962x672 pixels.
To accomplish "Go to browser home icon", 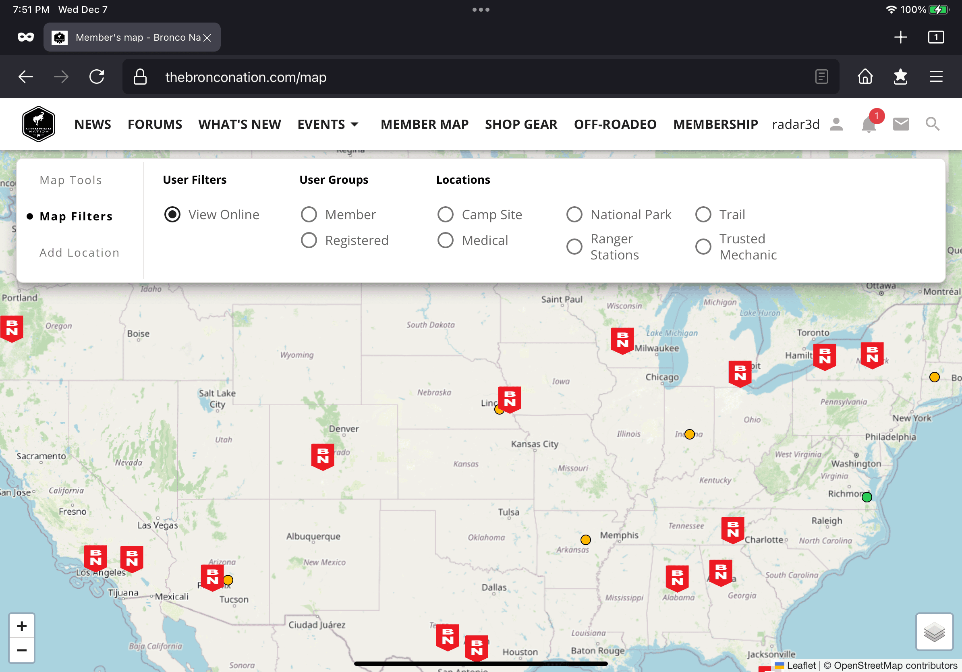I will coord(865,77).
